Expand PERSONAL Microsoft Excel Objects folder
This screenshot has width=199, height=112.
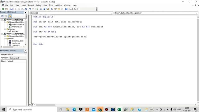[5, 36]
